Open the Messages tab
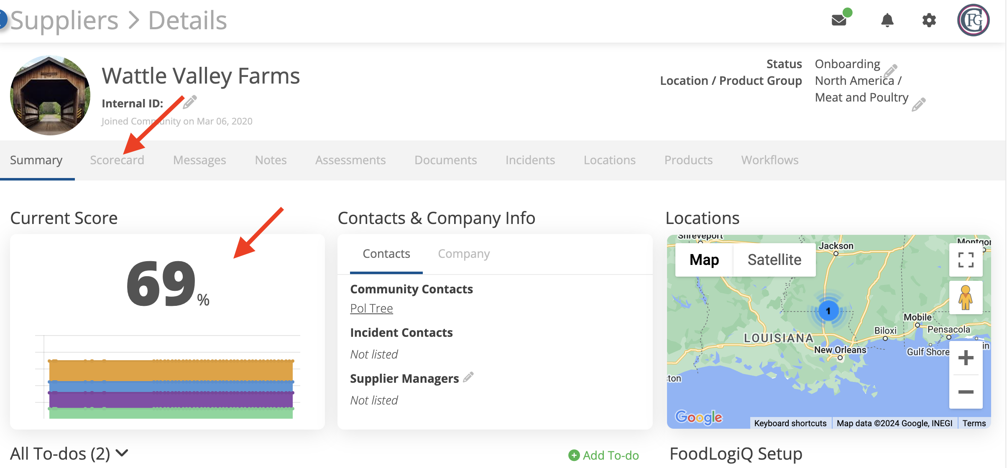The width and height of the screenshot is (1007, 468). click(x=199, y=160)
